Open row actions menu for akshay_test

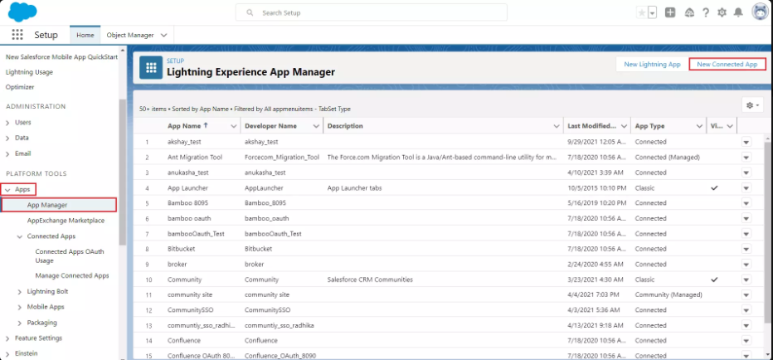coord(746,142)
